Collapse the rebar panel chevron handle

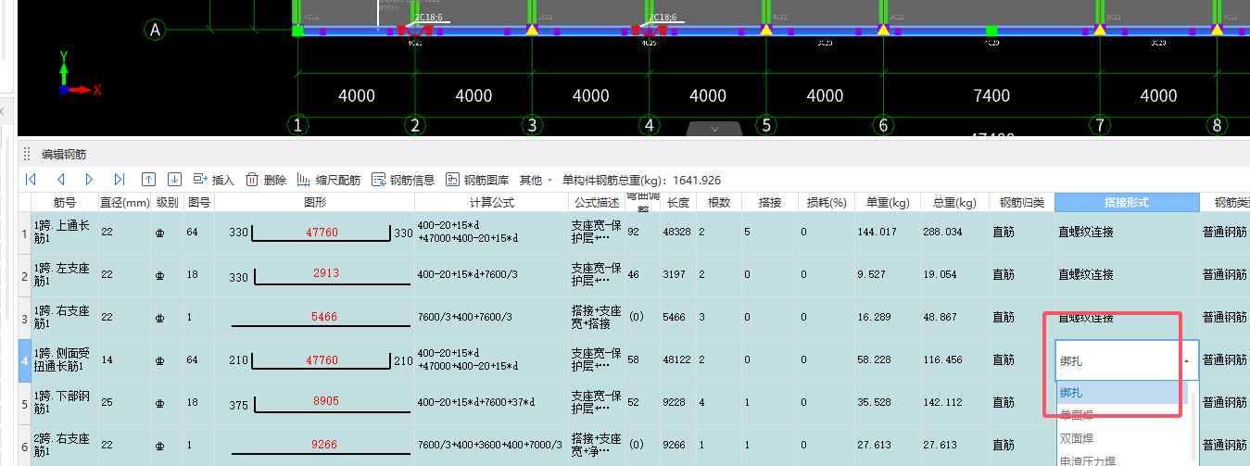pos(714,129)
